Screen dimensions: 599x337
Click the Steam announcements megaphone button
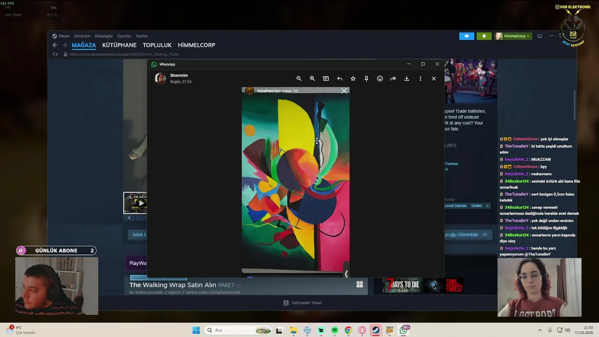click(x=467, y=36)
